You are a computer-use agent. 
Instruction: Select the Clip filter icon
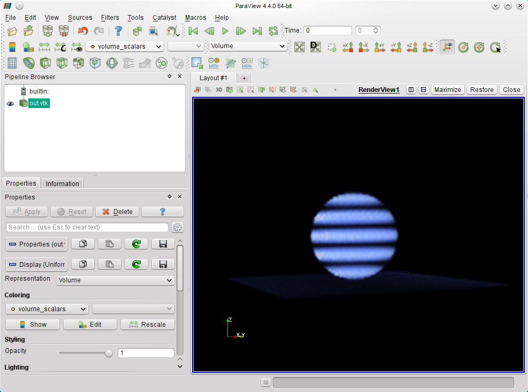pyautogui.click(x=45, y=63)
